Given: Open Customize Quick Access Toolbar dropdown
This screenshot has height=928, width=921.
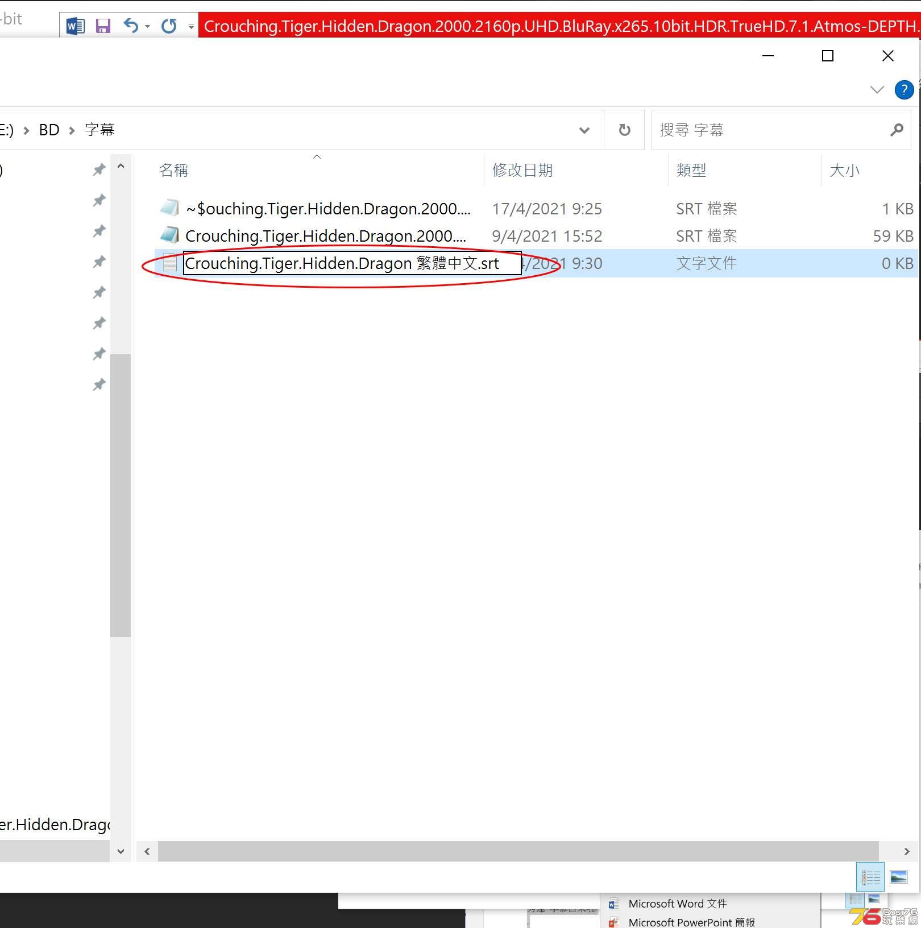Looking at the screenshot, I should (x=191, y=26).
